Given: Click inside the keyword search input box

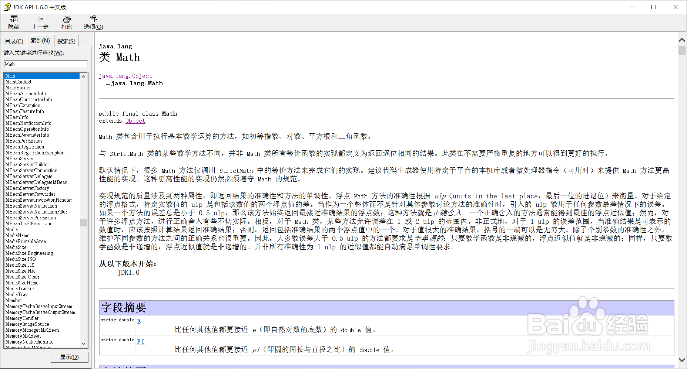Looking at the screenshot, I should pos(45,64).
